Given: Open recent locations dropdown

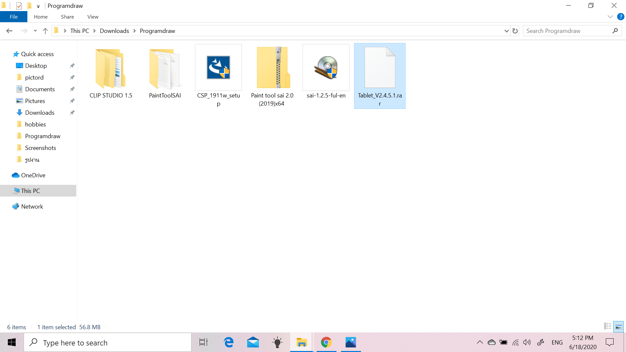Looking at the screenshot, I should click(35, 31).
